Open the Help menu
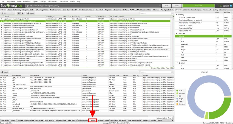Viewport: 233px width, 124px height. [79, 2]
